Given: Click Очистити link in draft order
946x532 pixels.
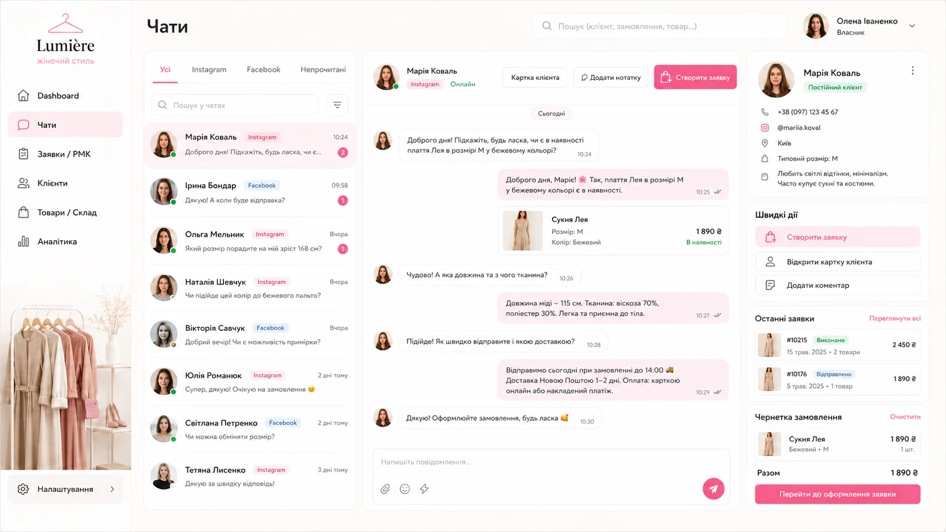Looking at the screenshot, I should point(905,417).
